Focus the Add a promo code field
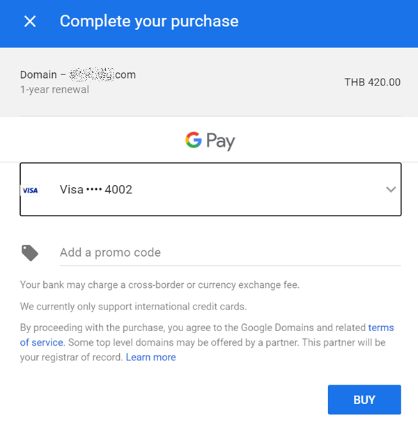Viewport: 418px width, 434px height. (230, 252)
